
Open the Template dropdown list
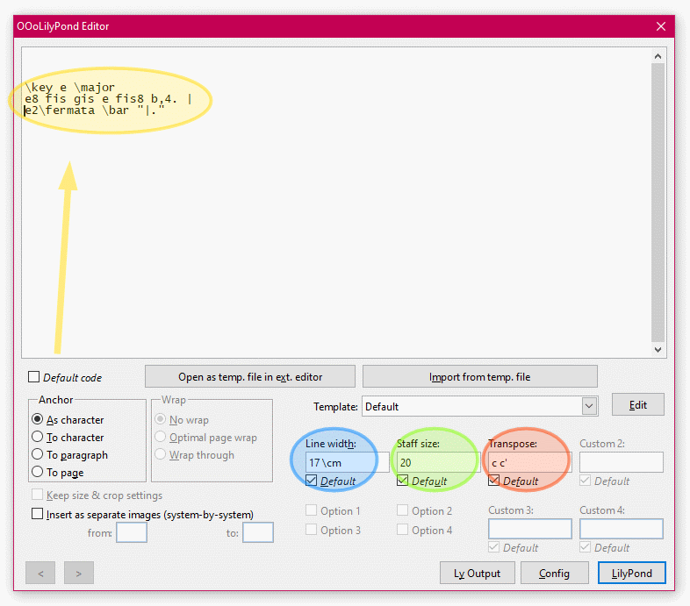[x=589, y=406]
